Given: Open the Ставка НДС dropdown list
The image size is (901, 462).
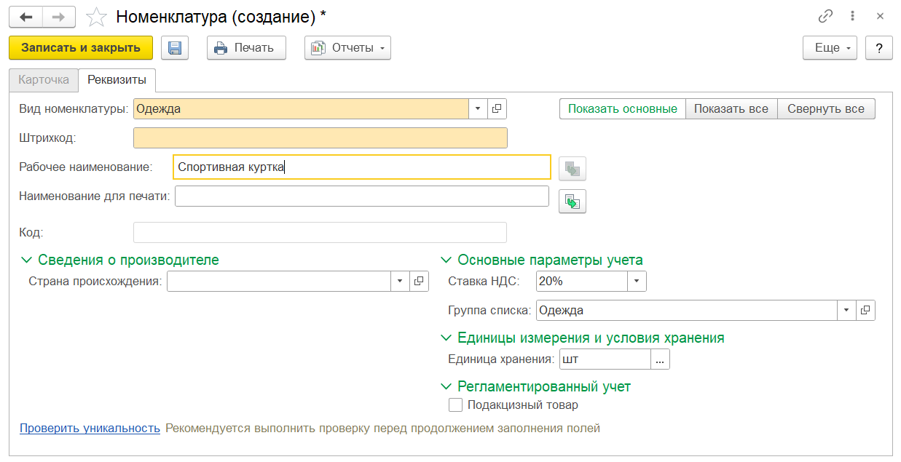Looking at the screenshot, I should tap(637, 282).
